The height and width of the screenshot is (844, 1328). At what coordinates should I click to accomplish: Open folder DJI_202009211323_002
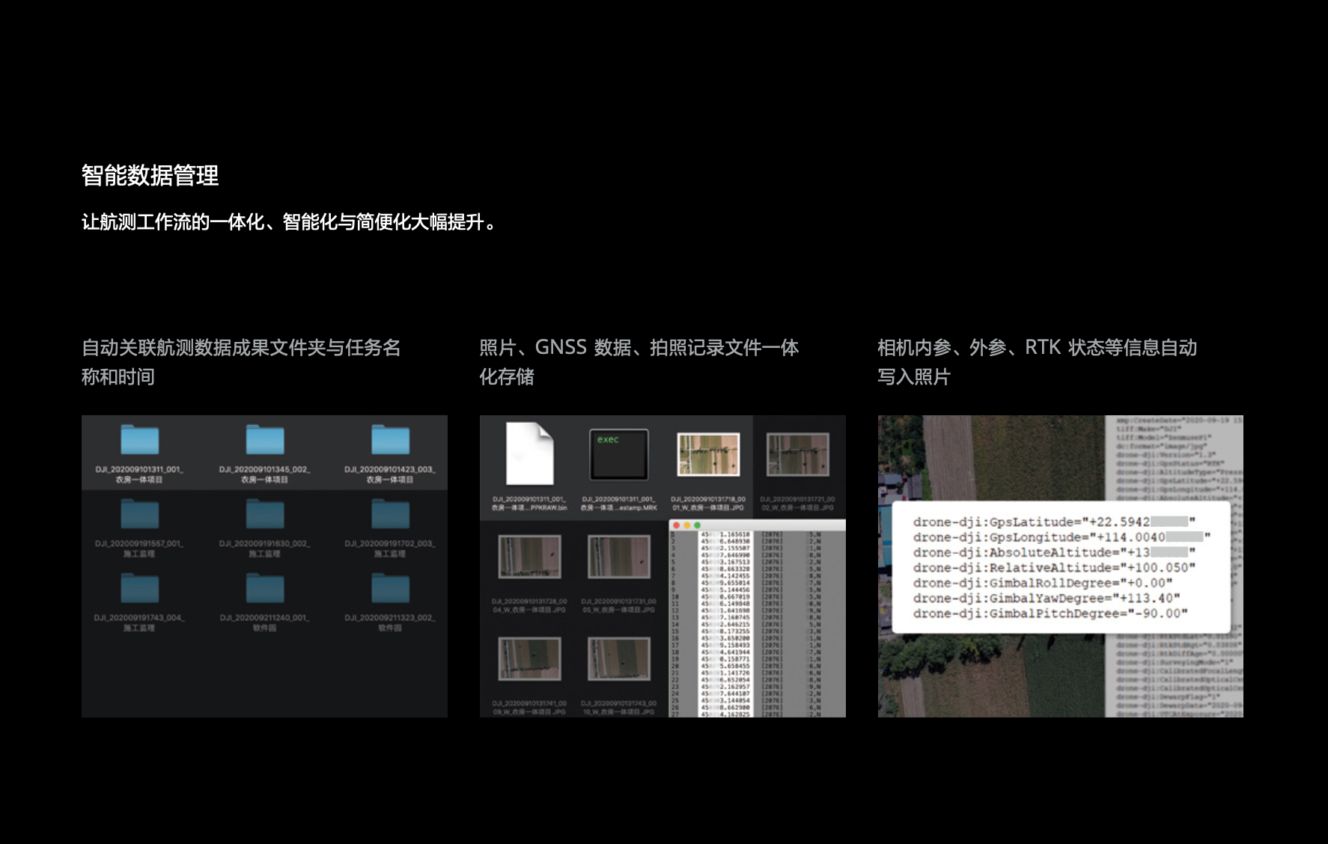[x=390, y=589]
